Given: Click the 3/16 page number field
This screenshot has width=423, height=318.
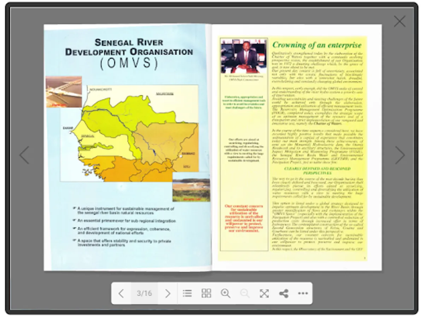Looking at the screenshot, I should click(x=144, y=293).
